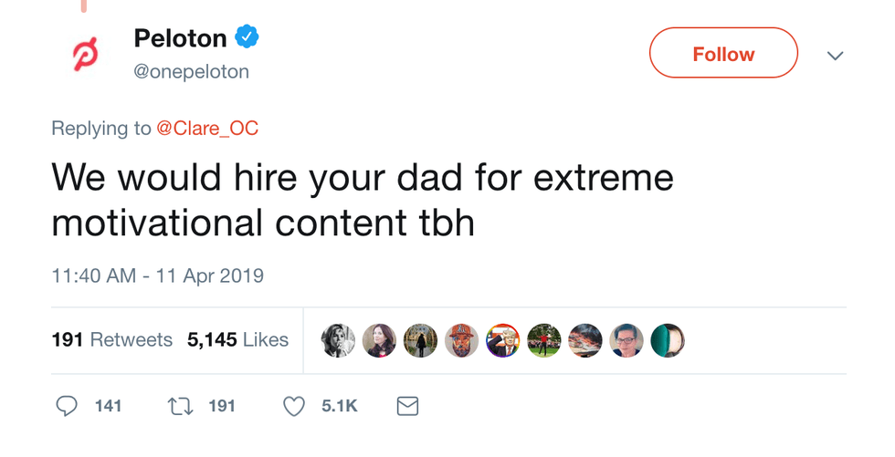Viewport: 895px width, 457px height.
Task: Open the @Clare_OC profile link
Action: (208, 129)
